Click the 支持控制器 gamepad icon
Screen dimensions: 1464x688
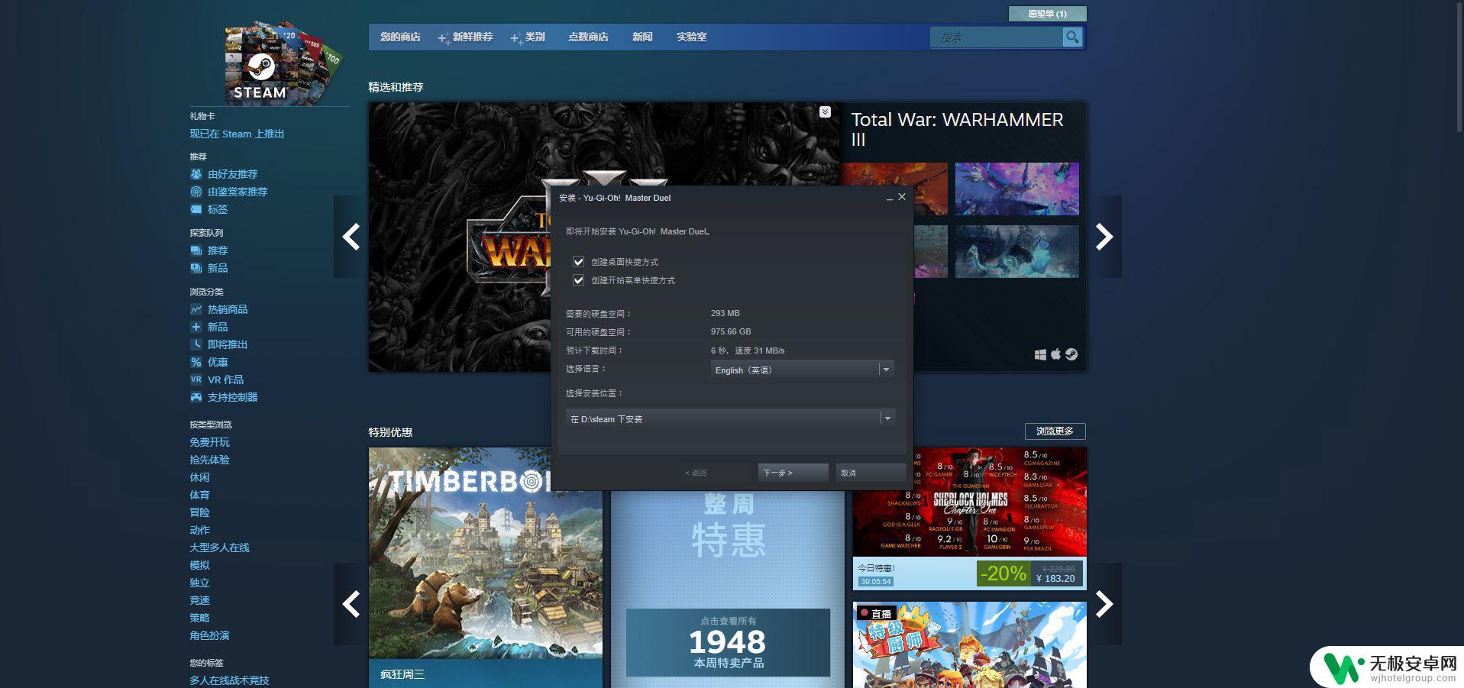click(x=196, y=397)
